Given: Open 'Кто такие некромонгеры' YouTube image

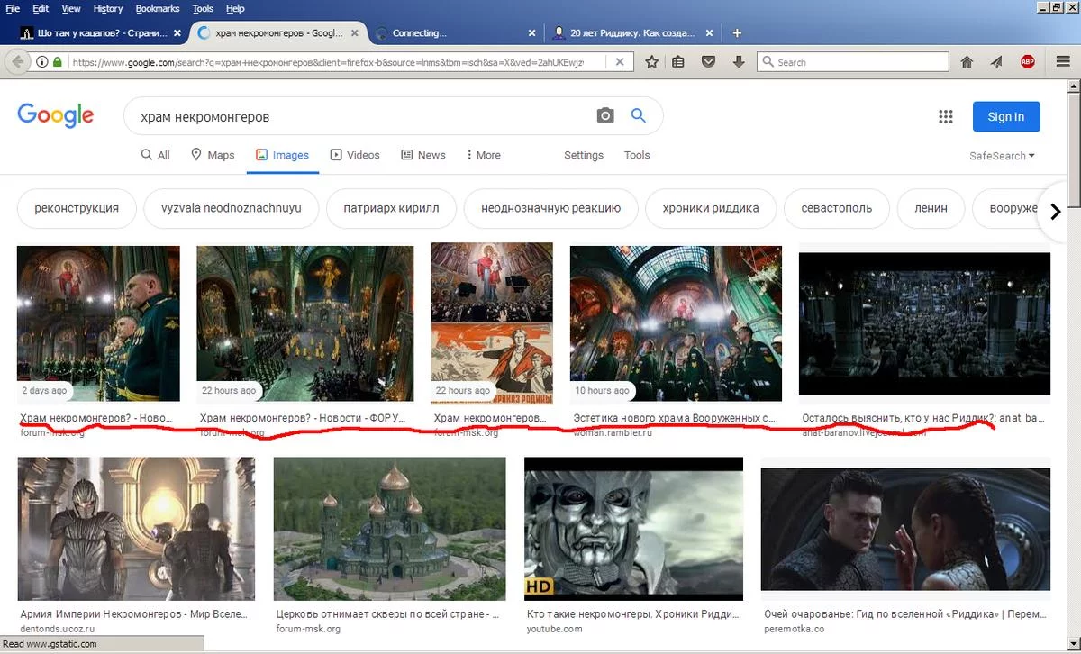Looking at the screenshot, I should [x=634, y=529].
